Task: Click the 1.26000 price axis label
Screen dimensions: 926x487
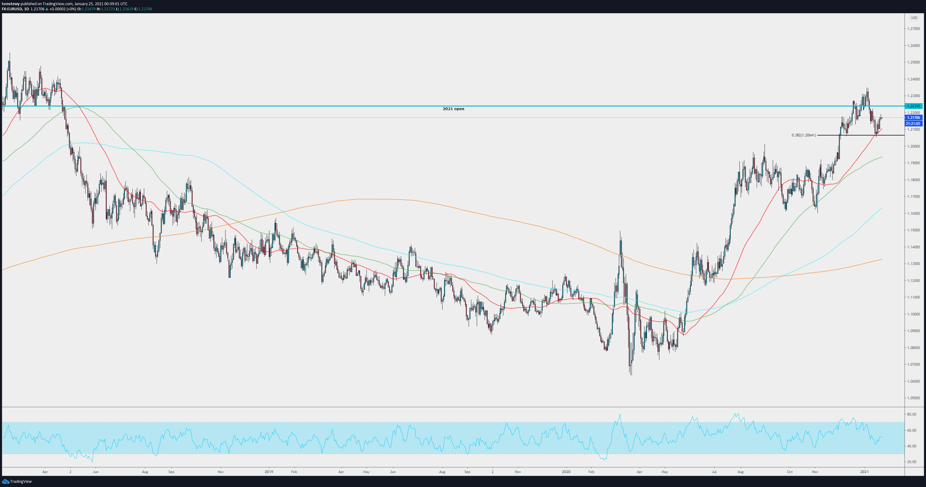Action: [x=913, y=45]
